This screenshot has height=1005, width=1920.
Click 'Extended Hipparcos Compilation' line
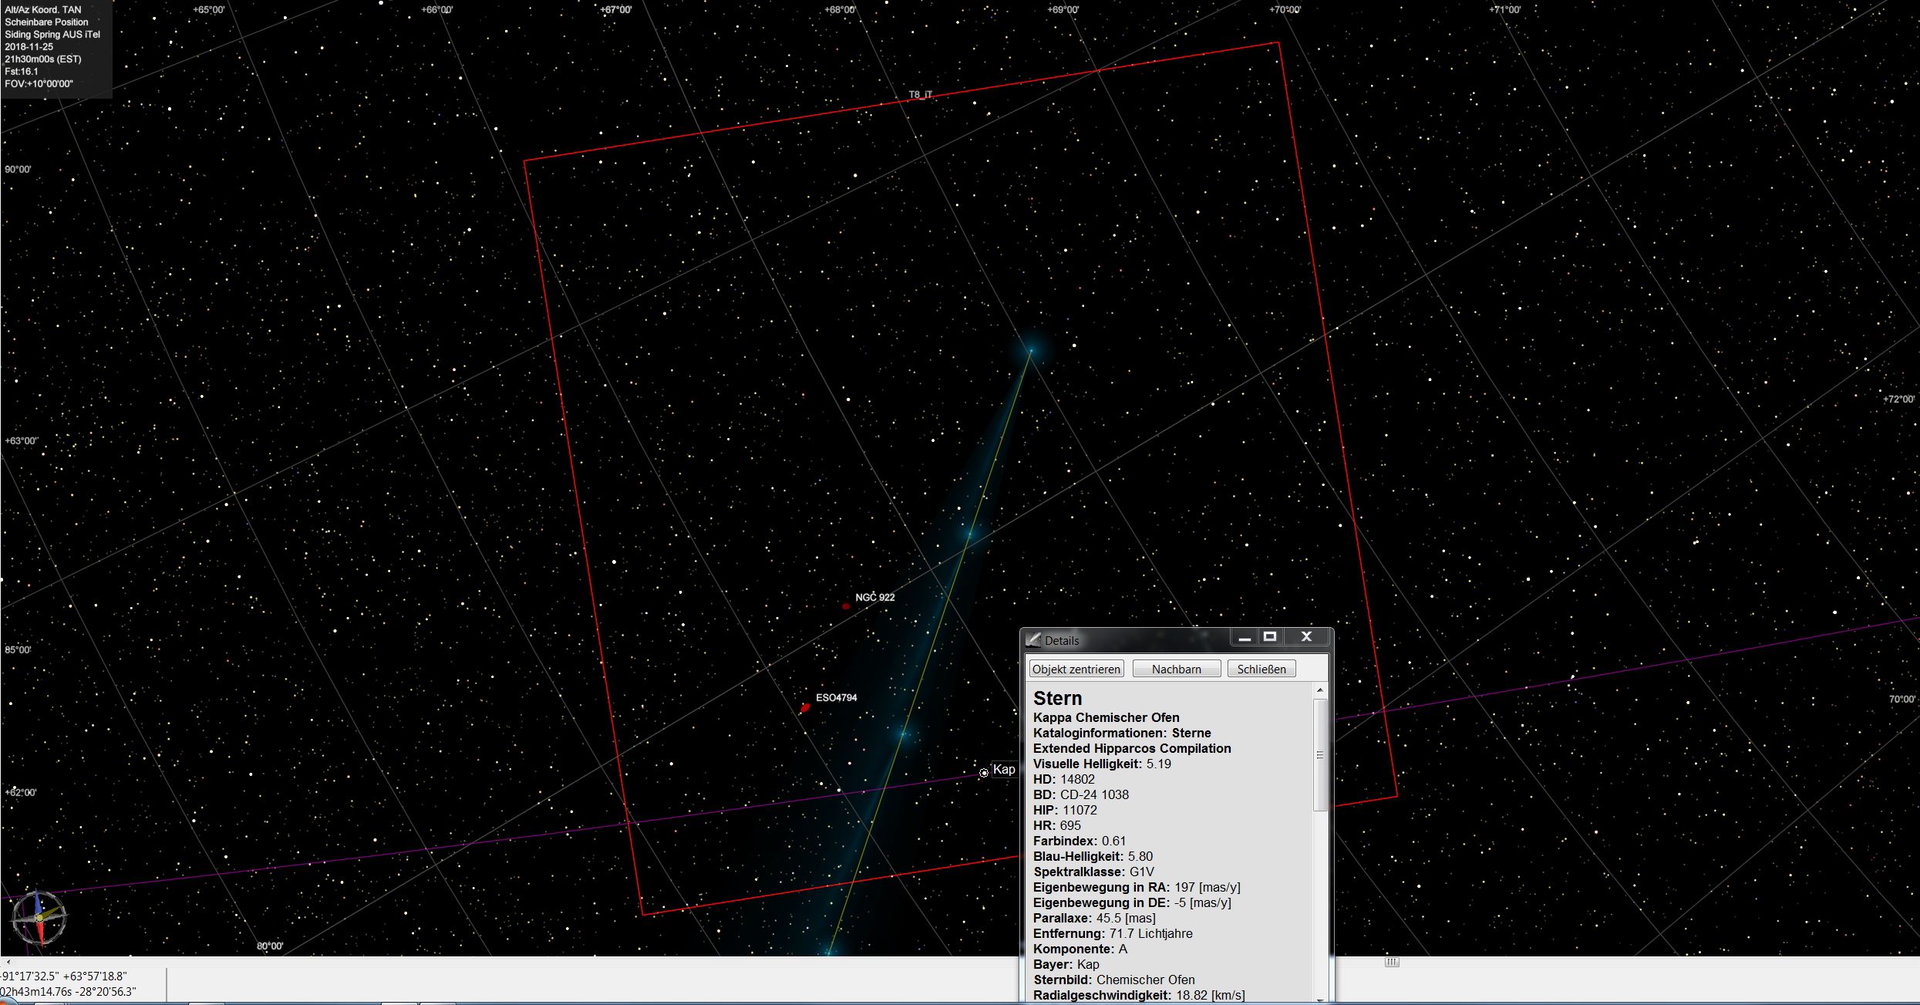click(x=1132, y=748)
